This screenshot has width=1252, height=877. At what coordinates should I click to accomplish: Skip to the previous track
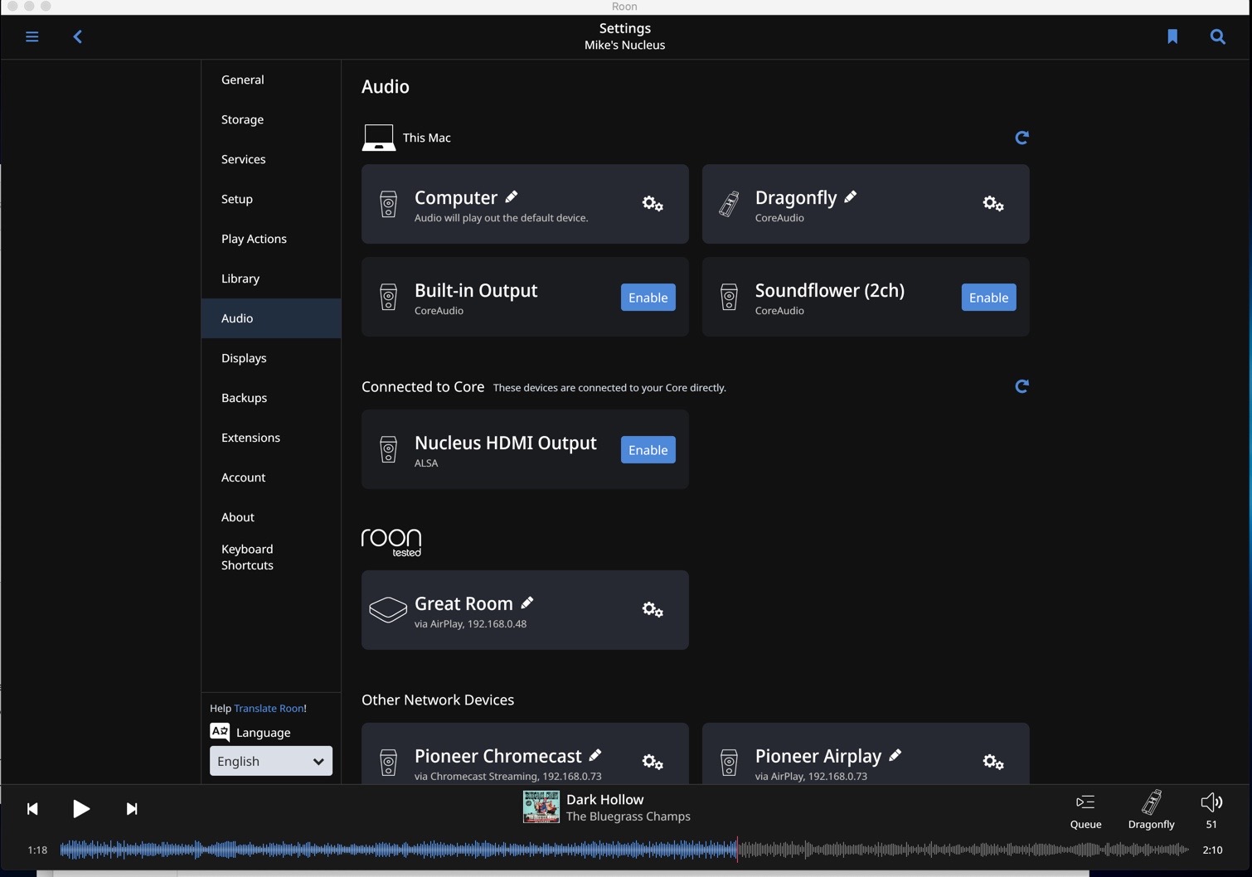32,809
